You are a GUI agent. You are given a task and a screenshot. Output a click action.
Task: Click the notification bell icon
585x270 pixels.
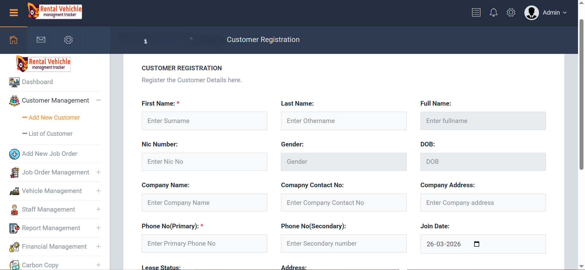(493, 12)
